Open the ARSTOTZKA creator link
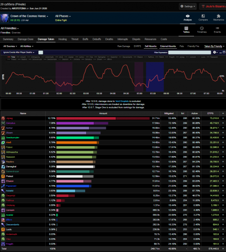Screen dimensions: 226x252 [x=19, y=8]
